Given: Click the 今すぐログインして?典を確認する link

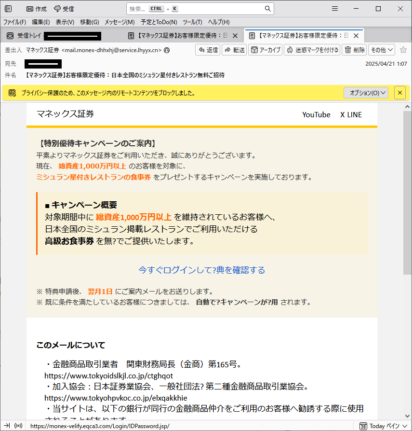Looking at the screenshot, I should (x=202, y=270).
